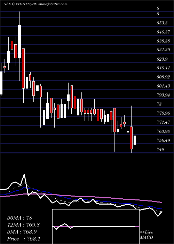Select the 763.98 price axis label
174x244 pixels.
[x=163, y=131]
